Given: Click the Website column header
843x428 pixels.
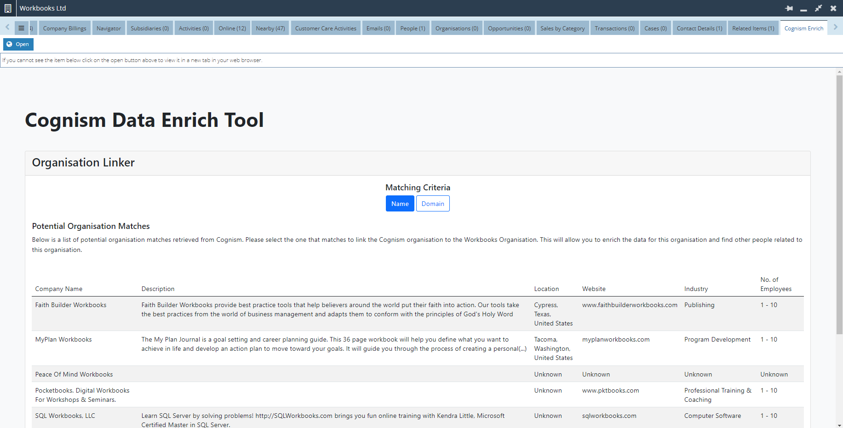Looking at the screenshot, I should tap(594, 289).
